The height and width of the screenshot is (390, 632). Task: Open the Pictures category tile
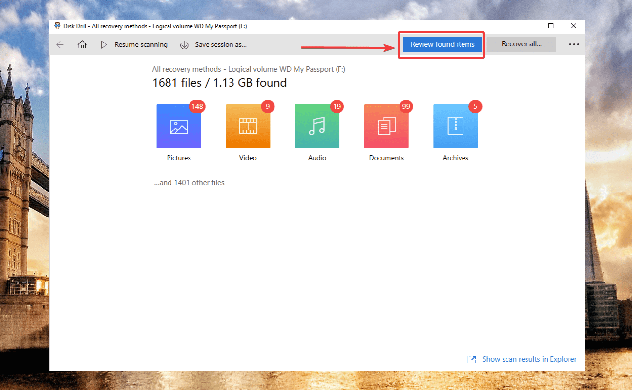179,126
